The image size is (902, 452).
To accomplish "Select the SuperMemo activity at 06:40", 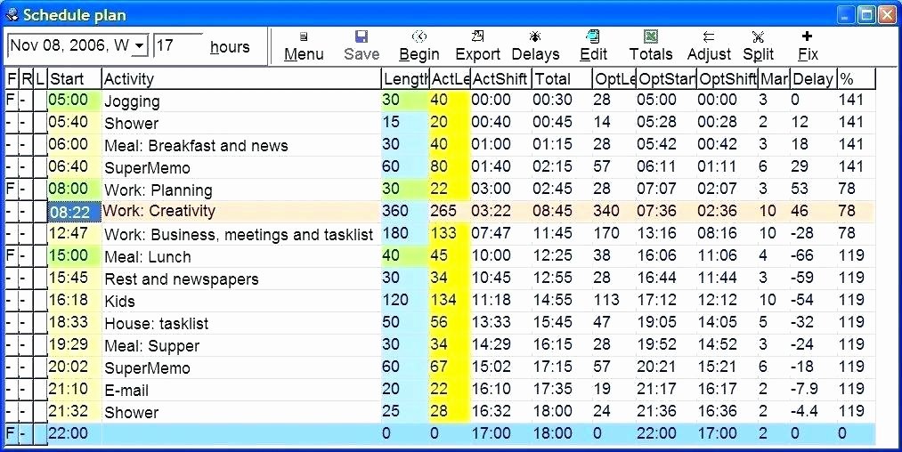I will pyautogui.click(x=241, y=167).
